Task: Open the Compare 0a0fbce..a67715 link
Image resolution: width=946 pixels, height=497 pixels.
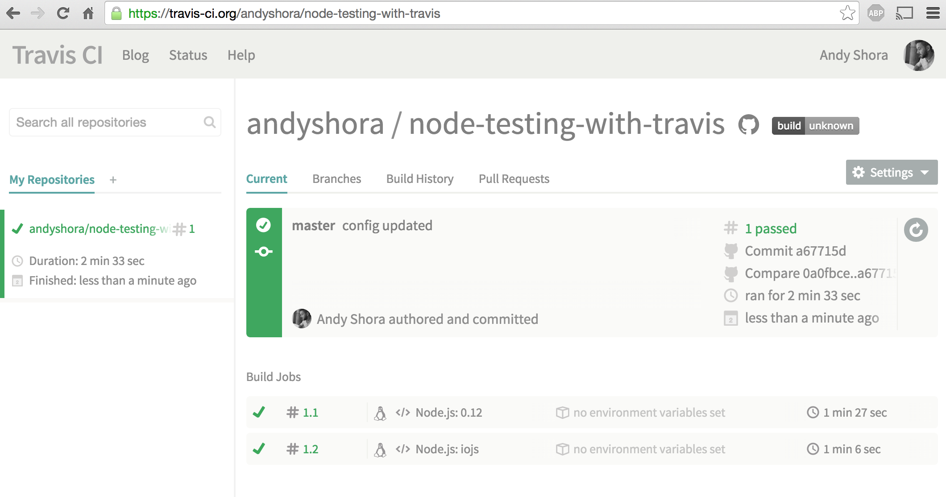Action: point(820,273)
